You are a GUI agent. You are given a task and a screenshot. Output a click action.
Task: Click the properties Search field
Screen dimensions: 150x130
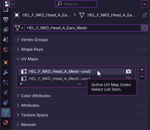[x=76, y=4]
